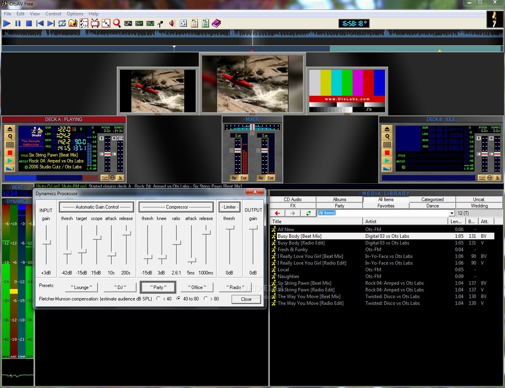Viewport: 505px width, 388px height.
Task: Apply the "Office" dynamics preset
Action: click(x=197, y=287)
